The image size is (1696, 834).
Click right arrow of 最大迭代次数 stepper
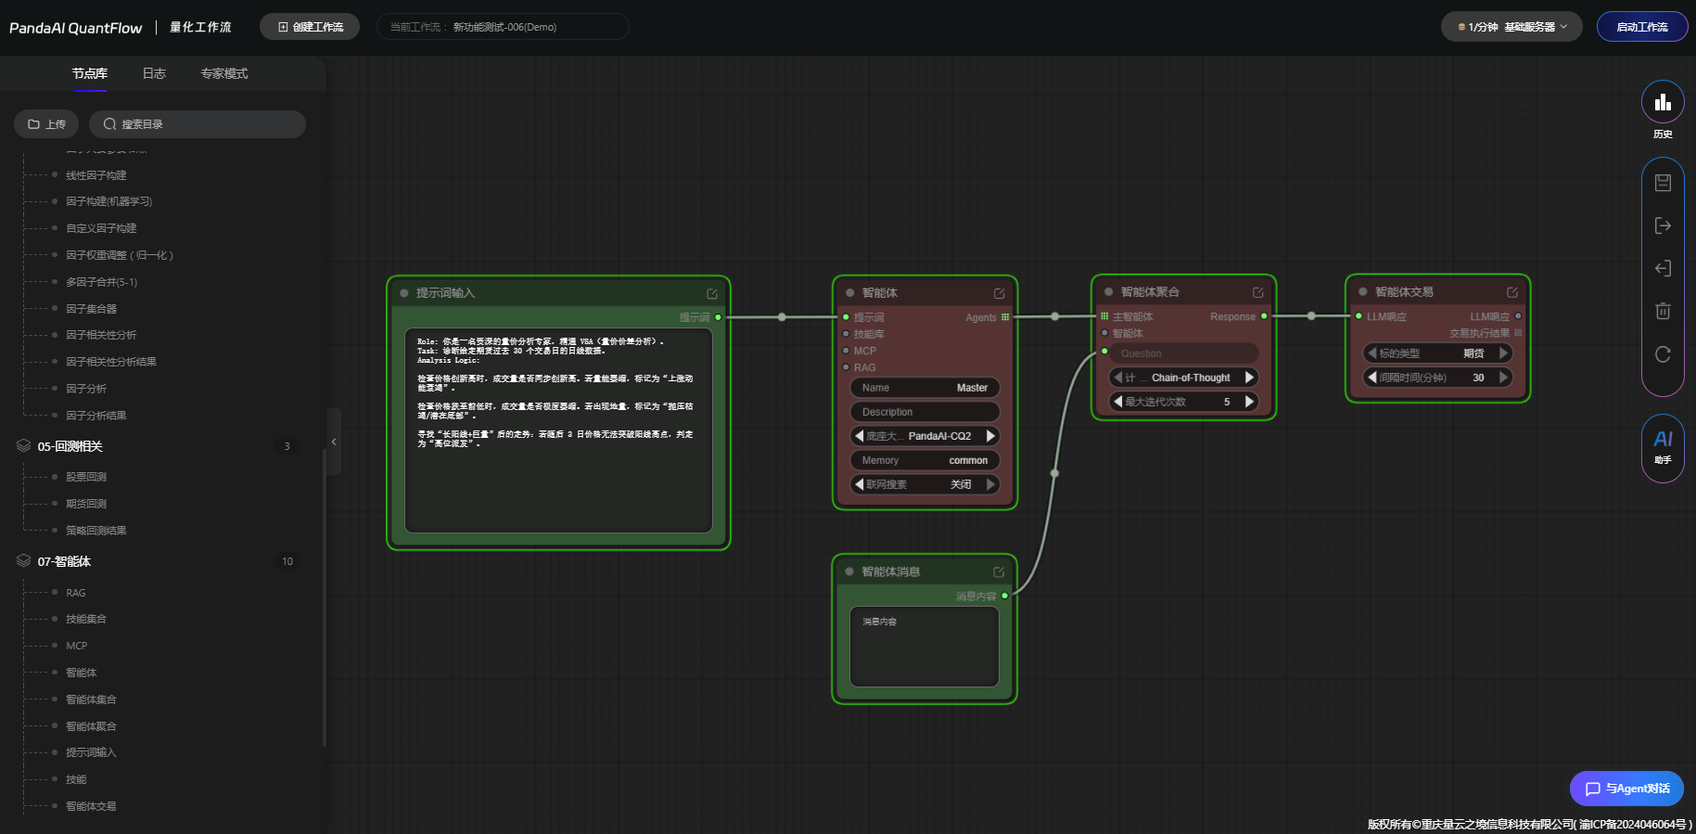(x=1249, y=402)
